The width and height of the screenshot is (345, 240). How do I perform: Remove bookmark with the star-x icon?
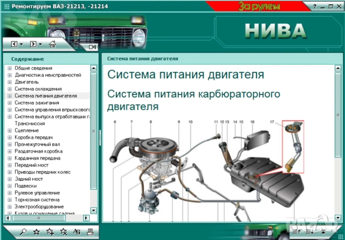[64, 231]
